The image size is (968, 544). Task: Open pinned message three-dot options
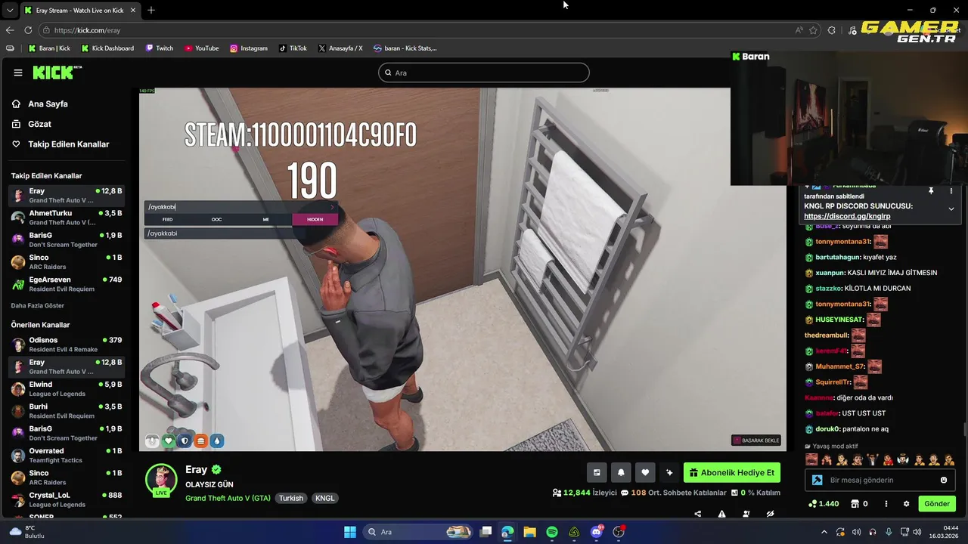click(x=951, y=191)
